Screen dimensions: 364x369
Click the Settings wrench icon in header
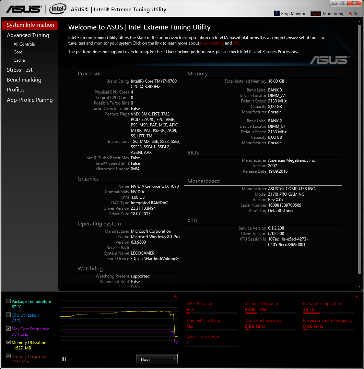coord(350,13)
